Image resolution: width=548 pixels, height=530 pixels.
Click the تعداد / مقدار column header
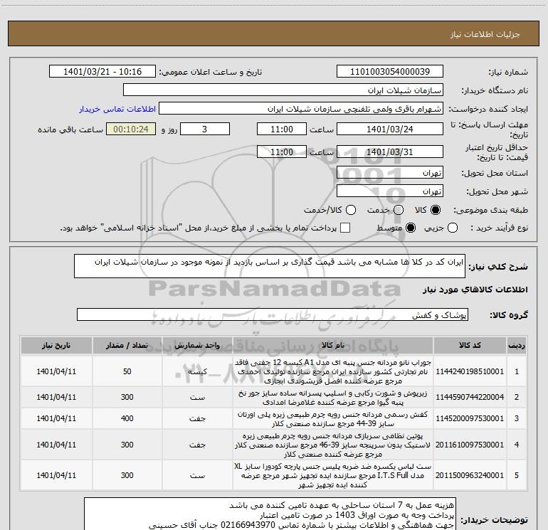(x=127, y=345)
